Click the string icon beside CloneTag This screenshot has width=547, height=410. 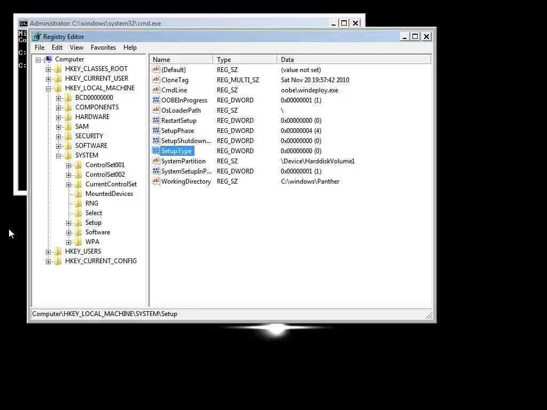click(156, 80)
